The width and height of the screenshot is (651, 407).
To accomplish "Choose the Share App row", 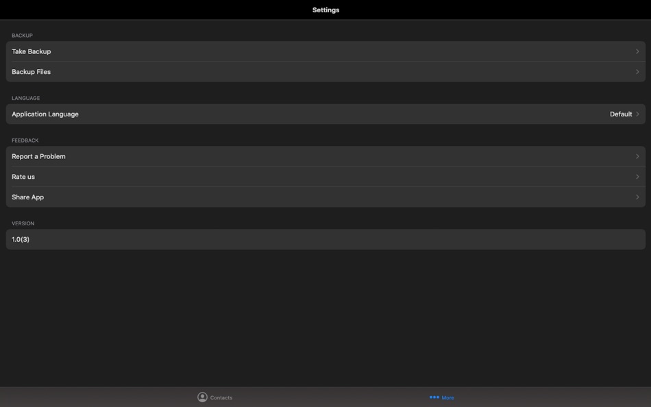I will tap(325, 197).
